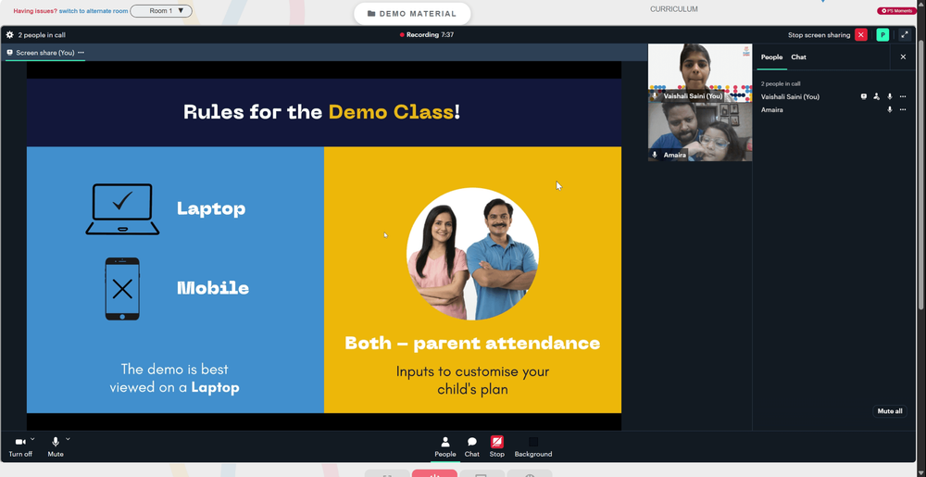Stop screen sharing with red X button
This screenshot has height=477, width=926.
pos(861,35)
